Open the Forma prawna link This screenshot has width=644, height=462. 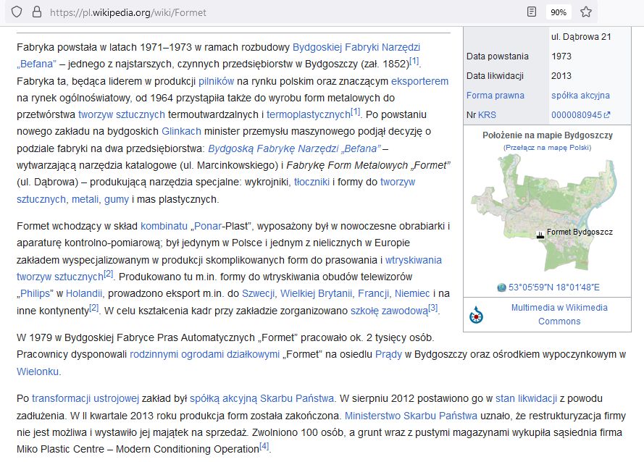tap(495, 96)
